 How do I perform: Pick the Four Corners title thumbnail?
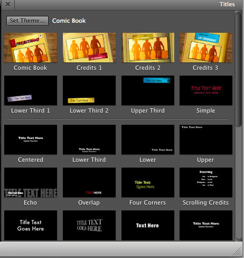point(148,182)
